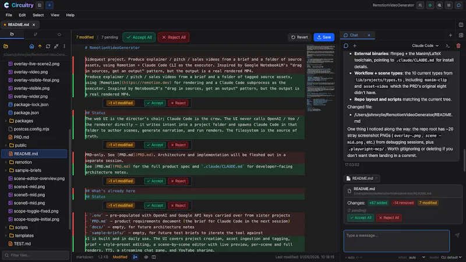Open the explorer three-dot more menu

64,47
